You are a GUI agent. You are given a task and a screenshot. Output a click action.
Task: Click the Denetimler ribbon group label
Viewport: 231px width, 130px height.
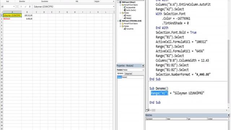click(x=45, y=1)
